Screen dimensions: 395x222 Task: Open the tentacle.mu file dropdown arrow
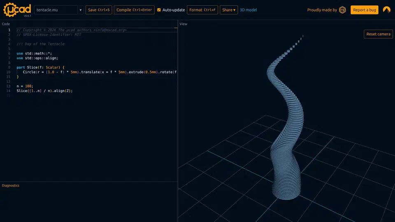pyautogui.click(x=81, y=10)
